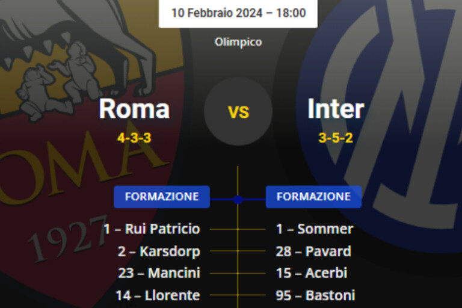Select player 15 – Acerbi
Screen dimensions: 462x308
tap(312, 273)
